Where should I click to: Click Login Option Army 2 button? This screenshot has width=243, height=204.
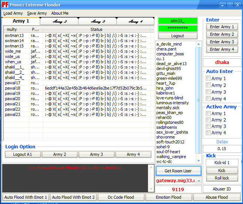click(59, 154)
